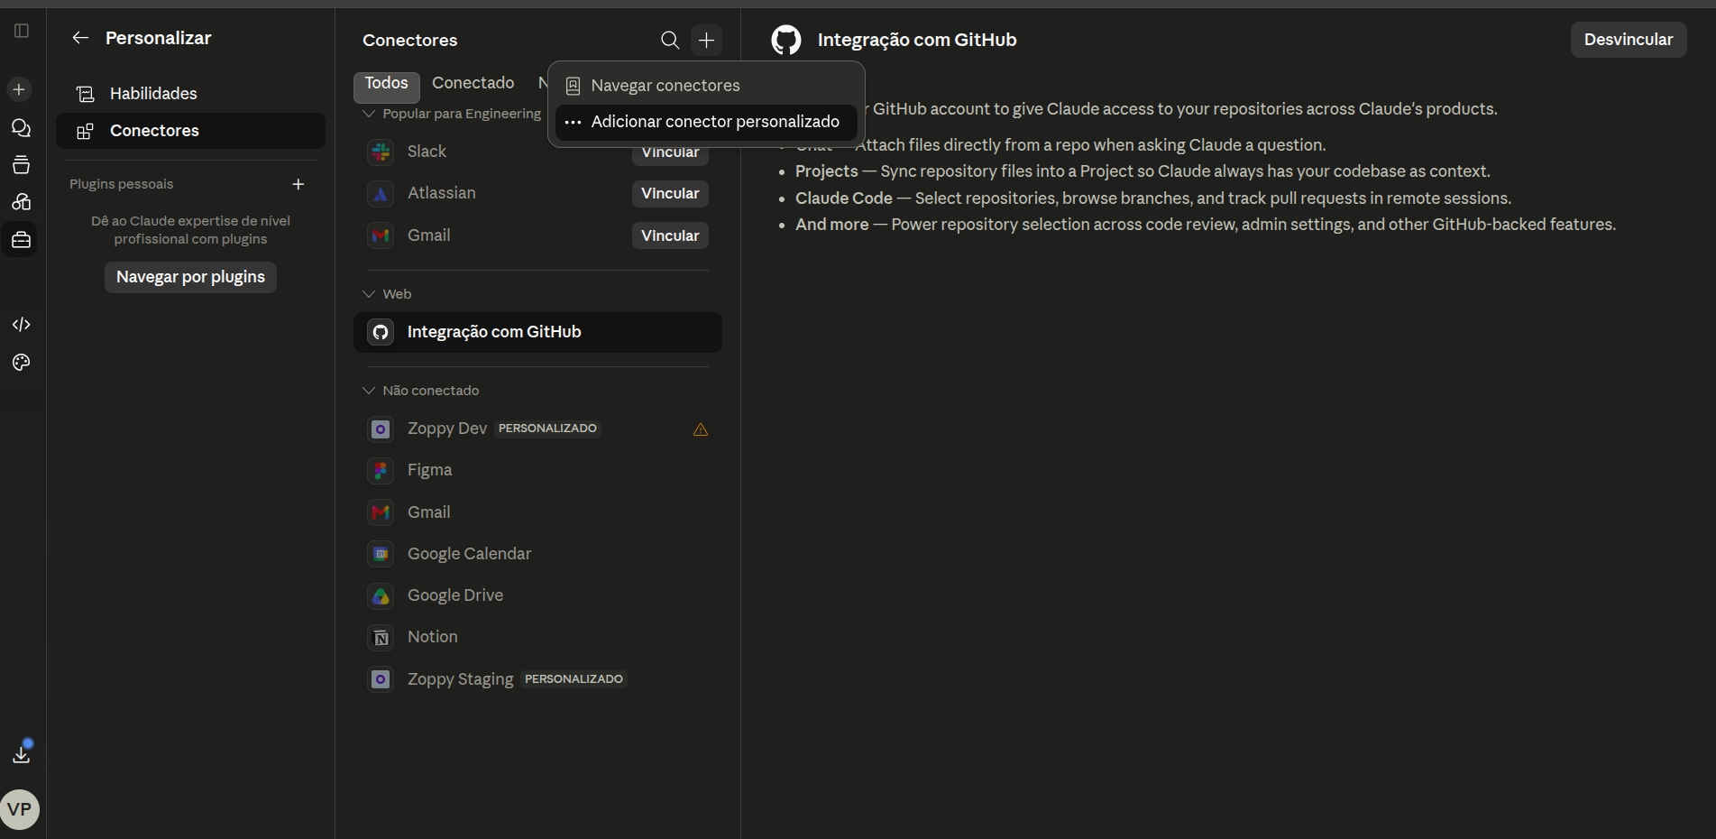Click the Integração com GitHub detail title

point(917,40)
